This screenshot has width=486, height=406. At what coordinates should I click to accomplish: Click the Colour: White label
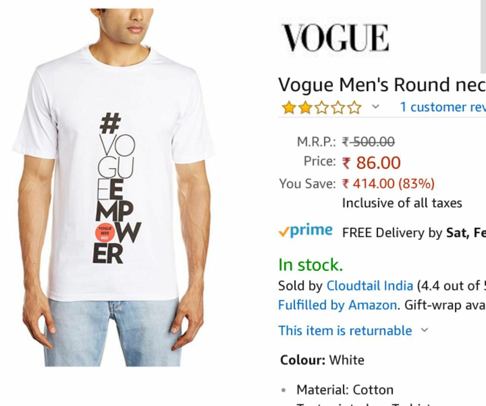[322, 360]
